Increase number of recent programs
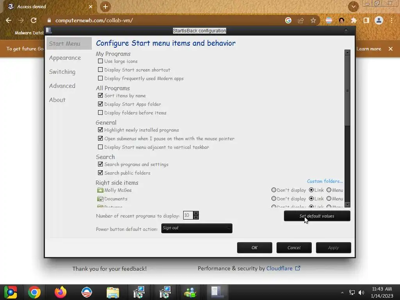 click(196, 213)
